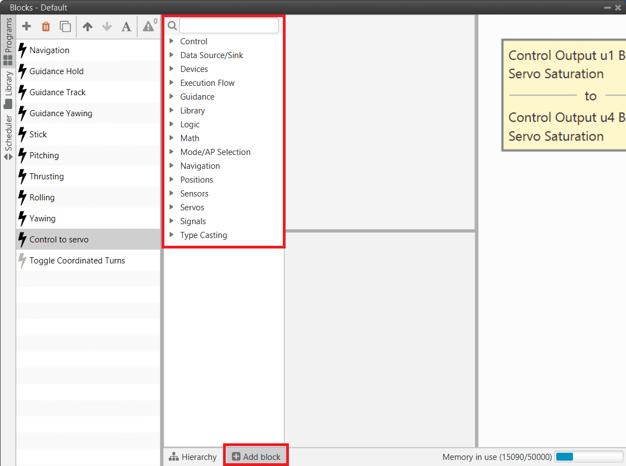
Task: Click the Memory in use progress bar
Action: click(588, 457)
